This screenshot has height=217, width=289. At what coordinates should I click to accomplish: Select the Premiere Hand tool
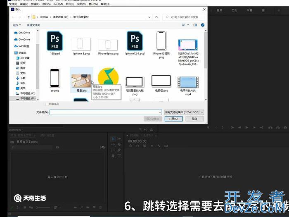(113, 156)
